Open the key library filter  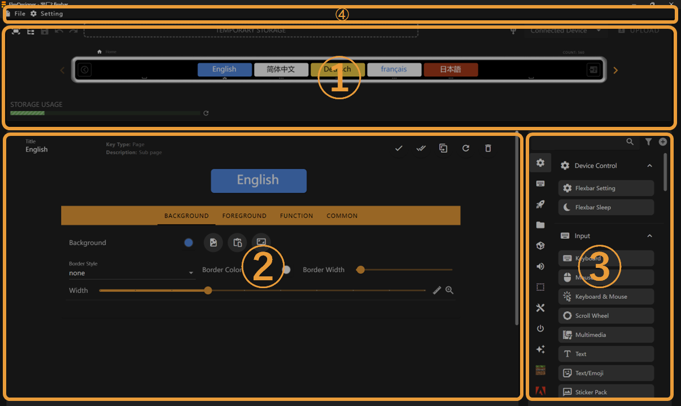[x=648, y=142]
